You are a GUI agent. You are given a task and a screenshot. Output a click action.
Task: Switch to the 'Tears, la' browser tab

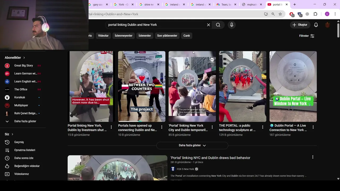[x=226, y=5]
